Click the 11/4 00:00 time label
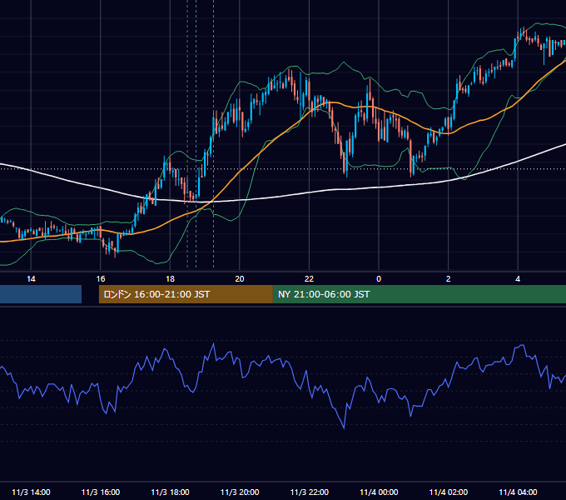The image size is (566, 500). [x=379, y=492]
